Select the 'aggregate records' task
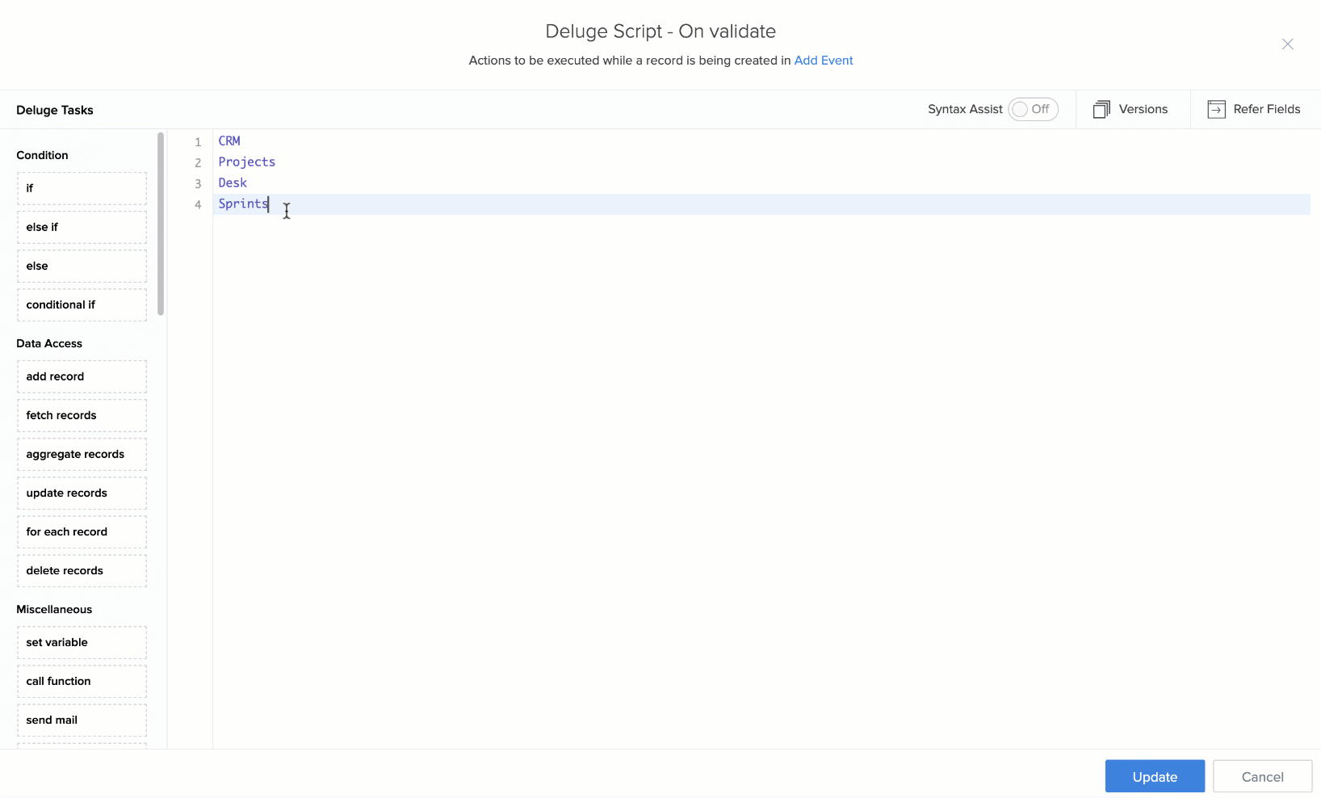Viewport: 1321px width, 798px height. 82,454
